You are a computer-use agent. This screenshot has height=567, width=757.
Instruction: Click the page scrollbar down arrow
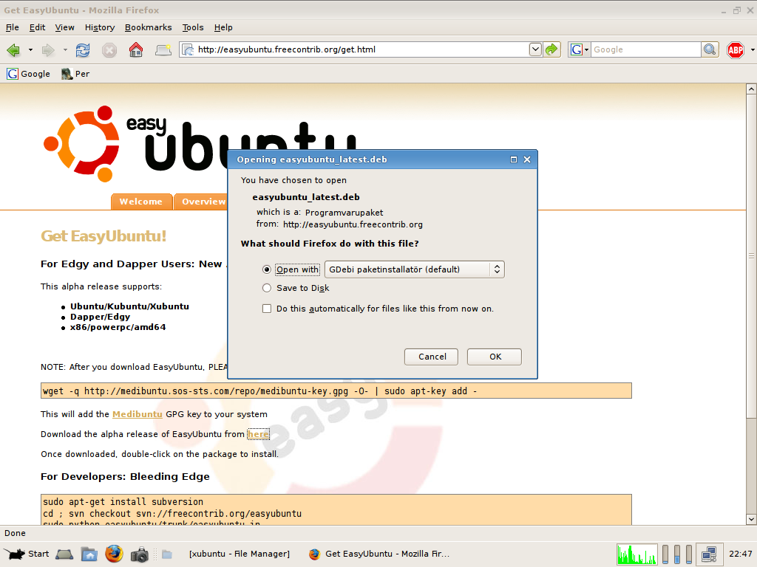point(751,519)
